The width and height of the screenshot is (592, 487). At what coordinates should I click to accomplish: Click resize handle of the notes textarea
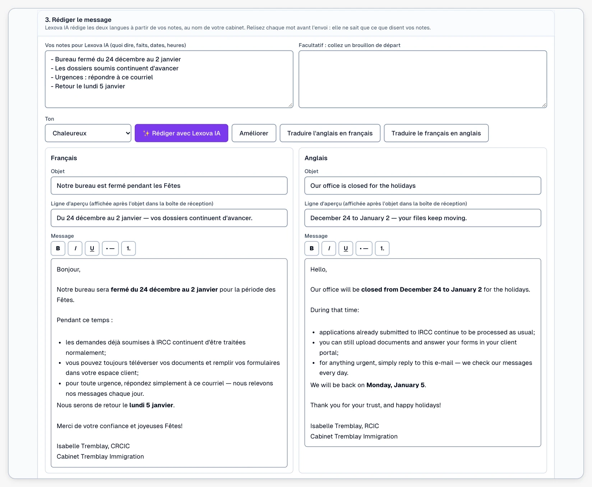tap(290, 105)
